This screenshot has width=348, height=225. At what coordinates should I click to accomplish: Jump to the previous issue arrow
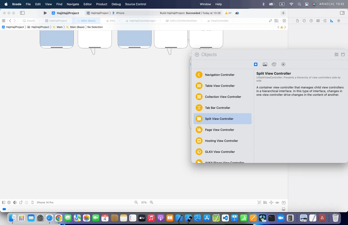(278, 27)
